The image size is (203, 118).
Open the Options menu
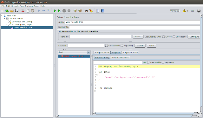coord(29,6)
